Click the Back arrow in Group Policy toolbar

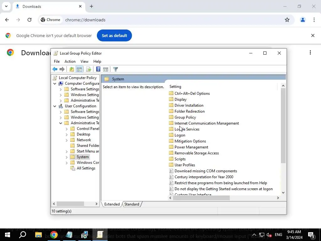click(55, 69)
